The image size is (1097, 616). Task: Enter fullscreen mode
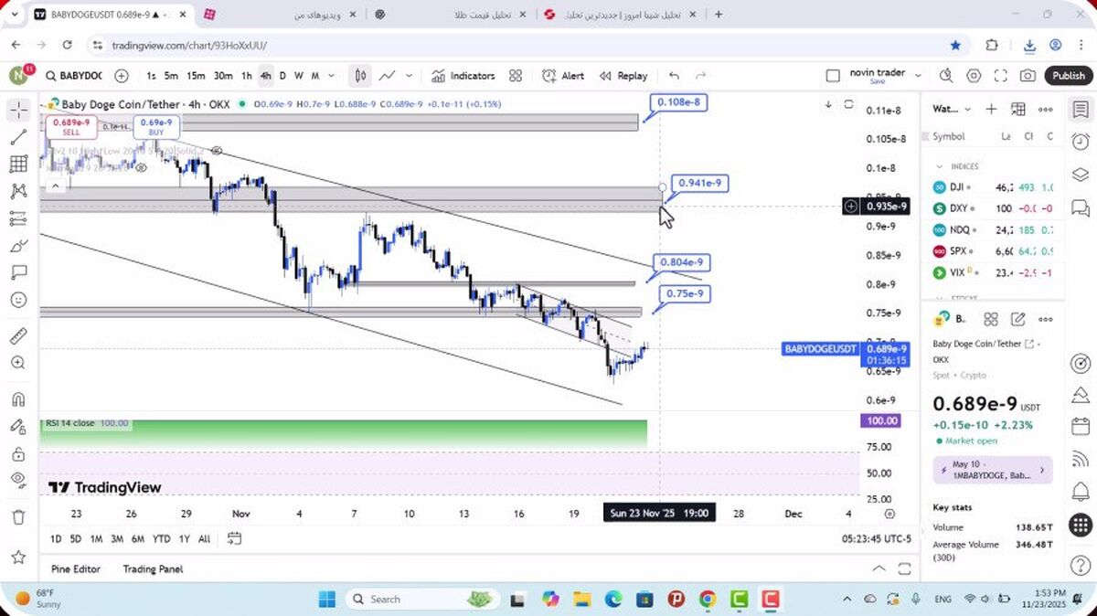[1001, 76]
